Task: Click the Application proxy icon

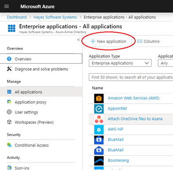Action: tap(9, 102)
